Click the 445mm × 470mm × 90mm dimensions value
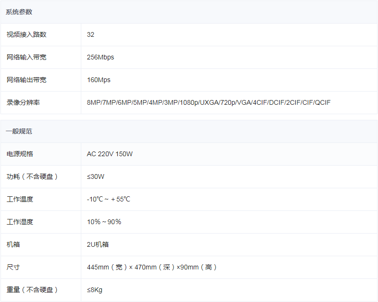This screenshot has width=378, height=302. 152,267
